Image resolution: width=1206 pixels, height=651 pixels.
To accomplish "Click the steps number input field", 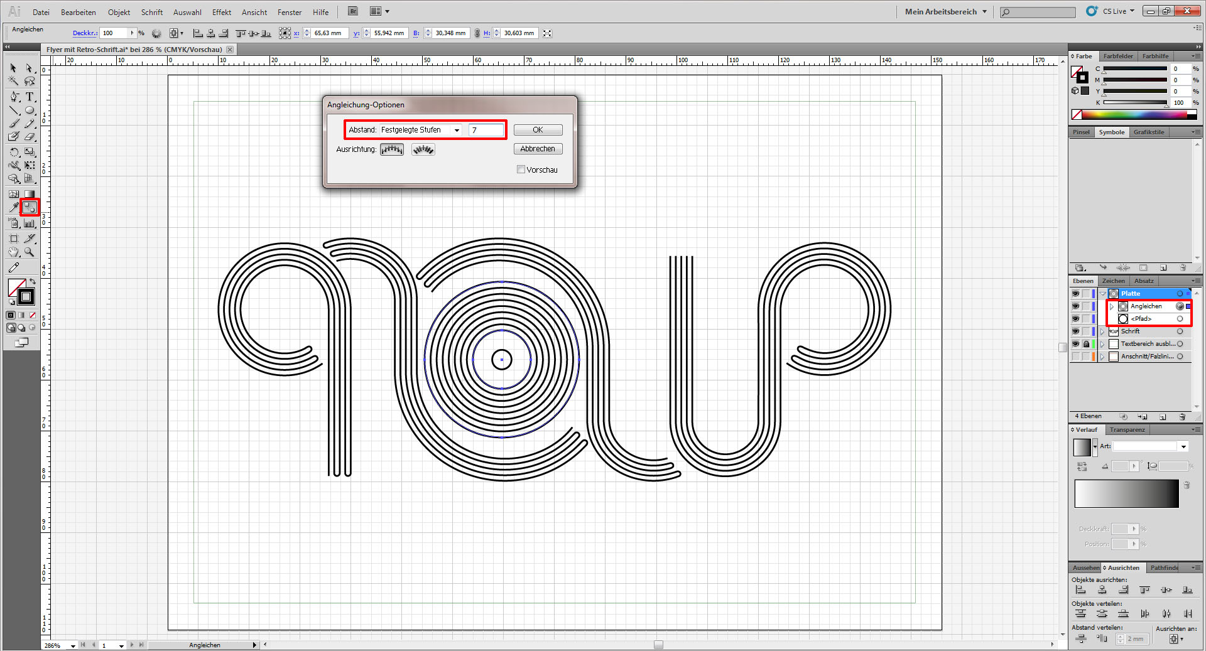I will 486,130.
